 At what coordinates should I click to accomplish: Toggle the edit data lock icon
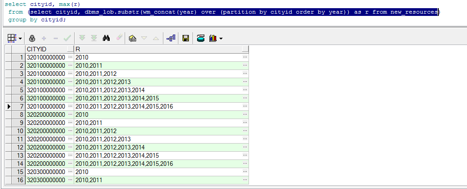click(32, 39)
